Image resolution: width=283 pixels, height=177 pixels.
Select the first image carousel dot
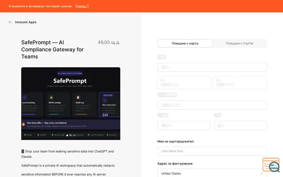tap(67, 135)
